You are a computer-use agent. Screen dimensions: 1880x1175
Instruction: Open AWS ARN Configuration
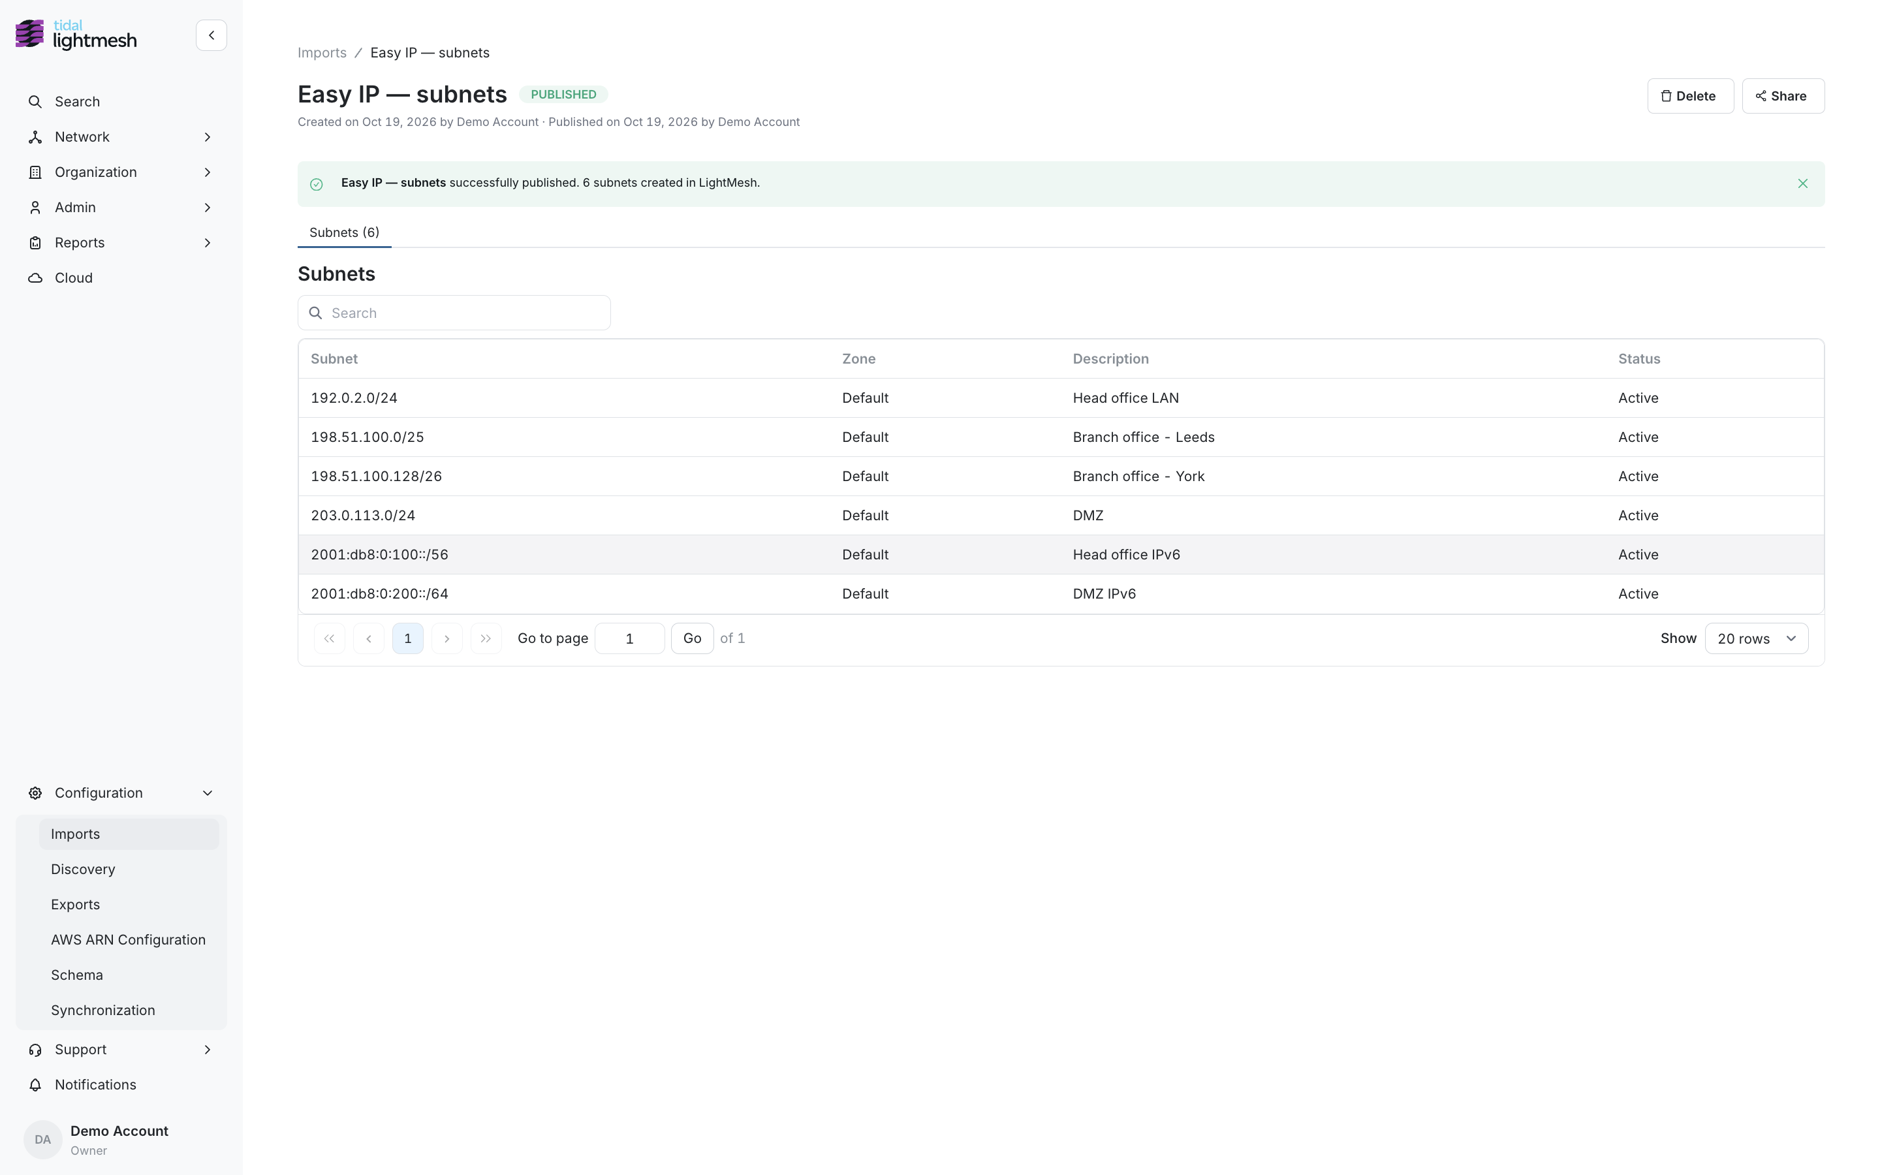(129, 939)
